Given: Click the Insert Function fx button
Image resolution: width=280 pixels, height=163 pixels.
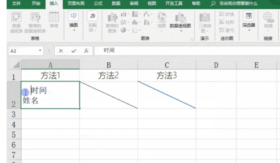Looking at the screenshot, I should 86,51.
